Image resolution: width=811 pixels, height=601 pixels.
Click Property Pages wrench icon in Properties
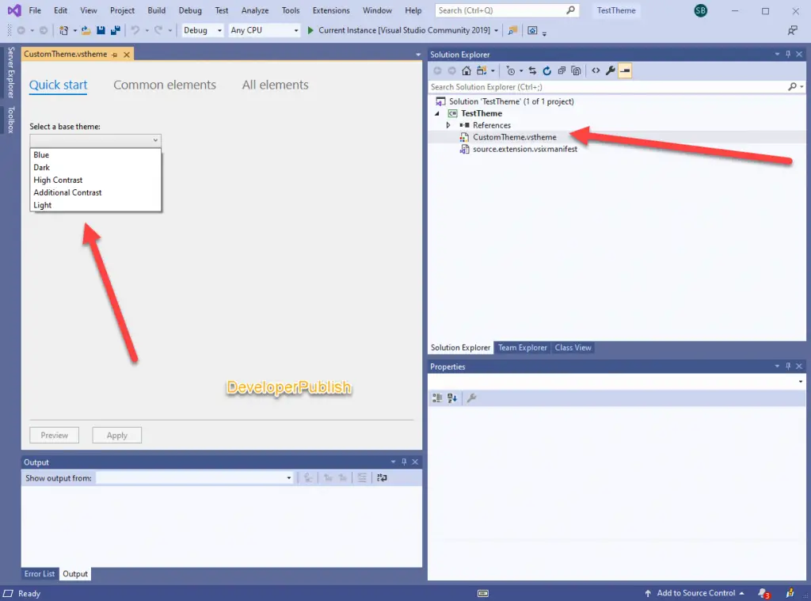point(471,397)
